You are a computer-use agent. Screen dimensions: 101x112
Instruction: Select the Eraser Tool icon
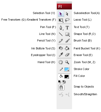point(67,55)
